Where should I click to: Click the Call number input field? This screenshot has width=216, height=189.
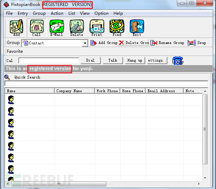[49, 61]
